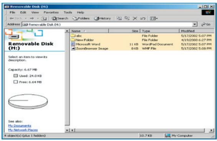The image size is (217, 141).
Task: Open the Edit menu
Action: 23,12
